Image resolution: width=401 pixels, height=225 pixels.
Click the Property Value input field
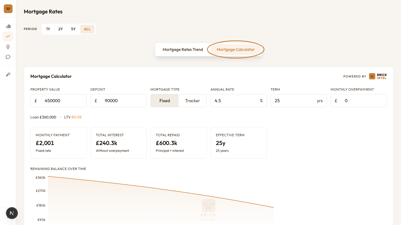(58, 101)
